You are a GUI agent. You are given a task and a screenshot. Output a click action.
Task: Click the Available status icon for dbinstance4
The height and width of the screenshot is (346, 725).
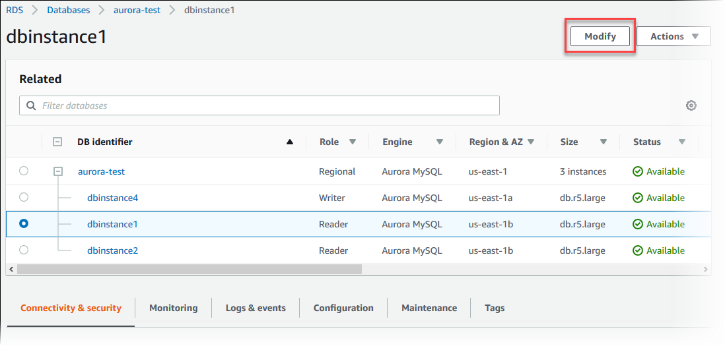pyautogui.click(x=637, y=198)
